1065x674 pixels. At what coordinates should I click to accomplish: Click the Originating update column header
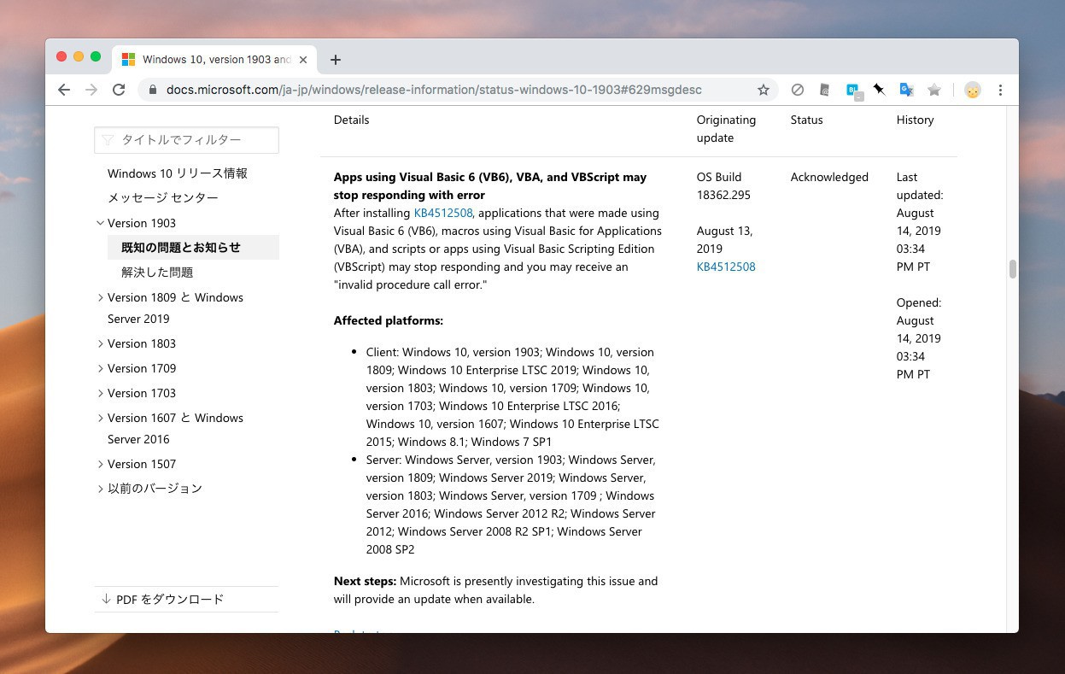tap(726, 129)
